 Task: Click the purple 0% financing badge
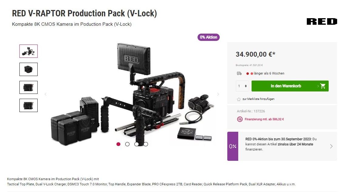click(233, 146)
